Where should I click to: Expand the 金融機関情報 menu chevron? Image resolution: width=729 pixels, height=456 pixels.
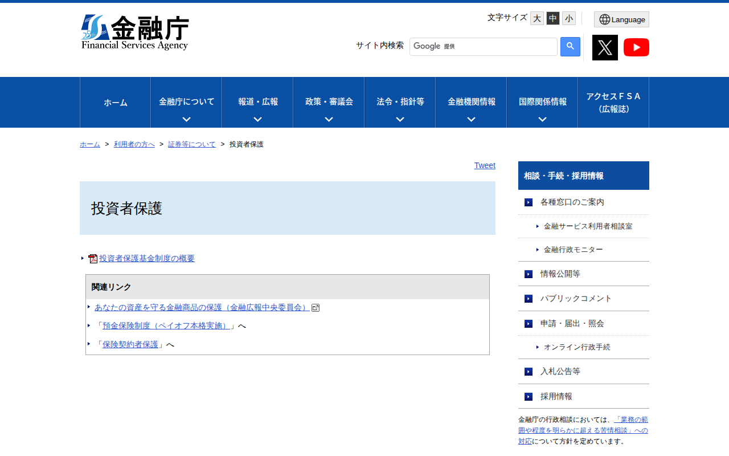[471, 119]
